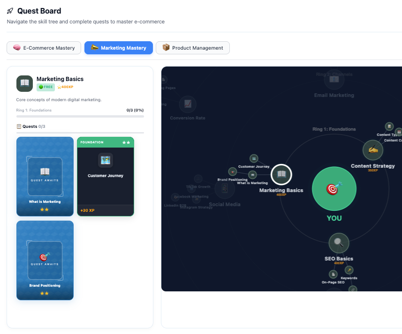Screen dimensions: 402x334
Task: Click the Ring 1 Foundations progress bar
Action: coord(80,116)
